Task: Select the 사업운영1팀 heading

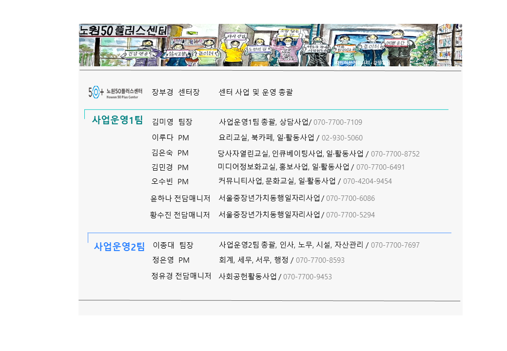Action: (117, 120)
